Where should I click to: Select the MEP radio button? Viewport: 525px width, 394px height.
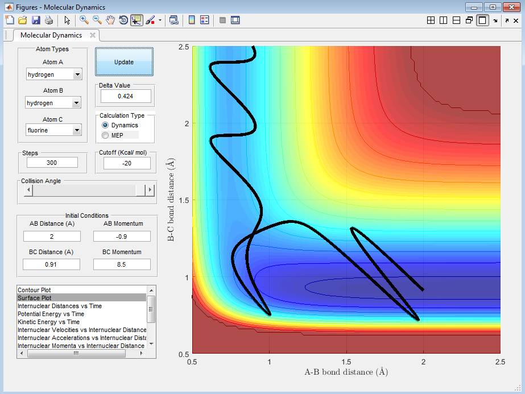pyautogui.click(x=105, y=135)
